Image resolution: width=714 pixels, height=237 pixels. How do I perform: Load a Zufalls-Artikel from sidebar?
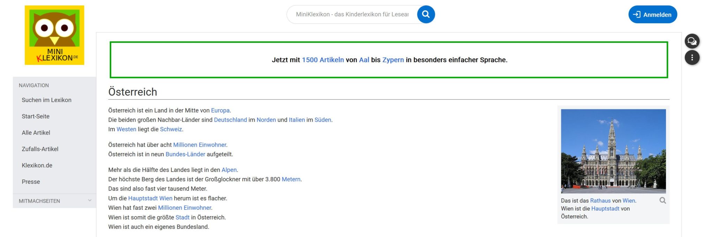[40, 149]
